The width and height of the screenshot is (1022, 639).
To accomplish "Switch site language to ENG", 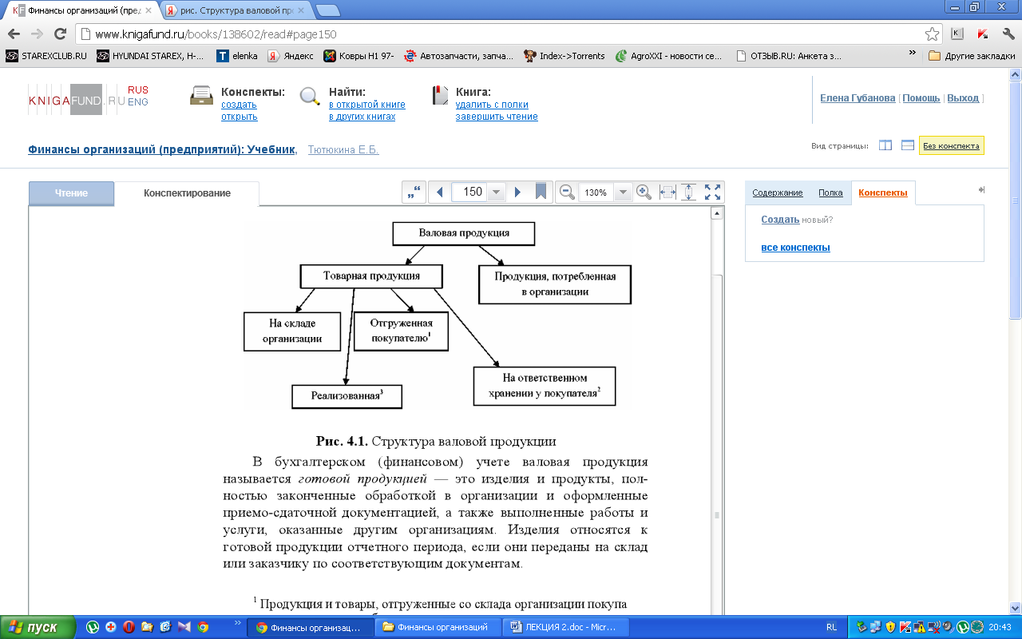I will click(x=137, y=102).
